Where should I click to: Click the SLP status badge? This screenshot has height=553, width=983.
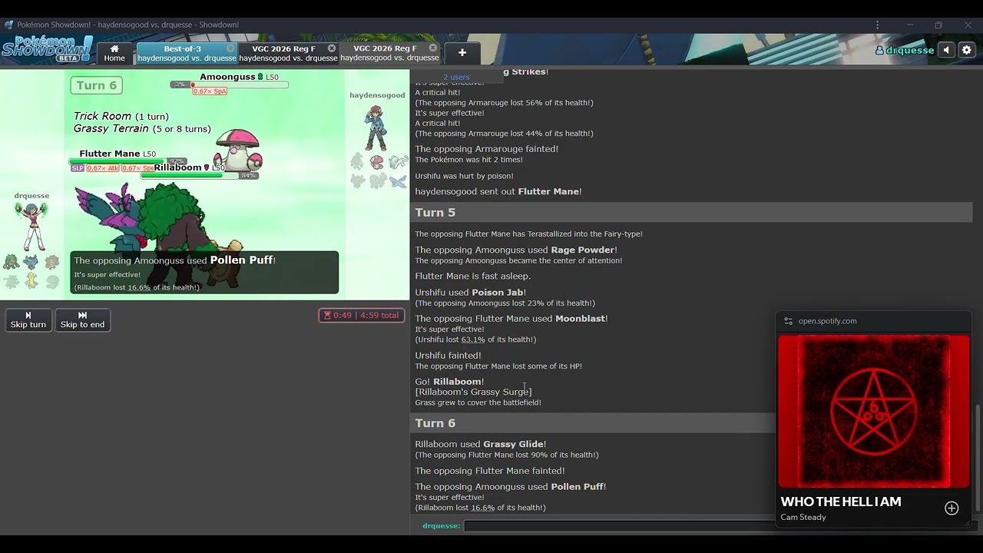click(x=78, y=168)
